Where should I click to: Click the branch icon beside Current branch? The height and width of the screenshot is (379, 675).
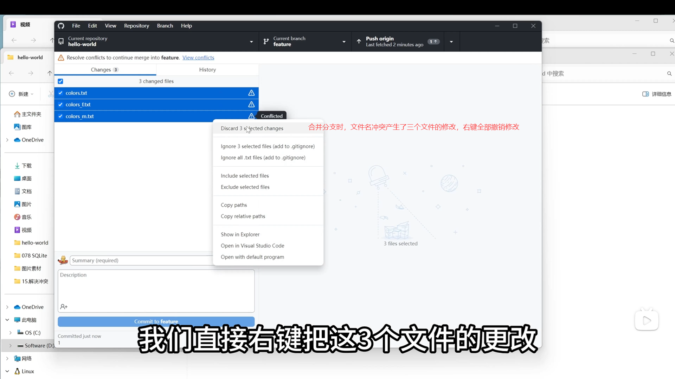[x=266, y=41]
